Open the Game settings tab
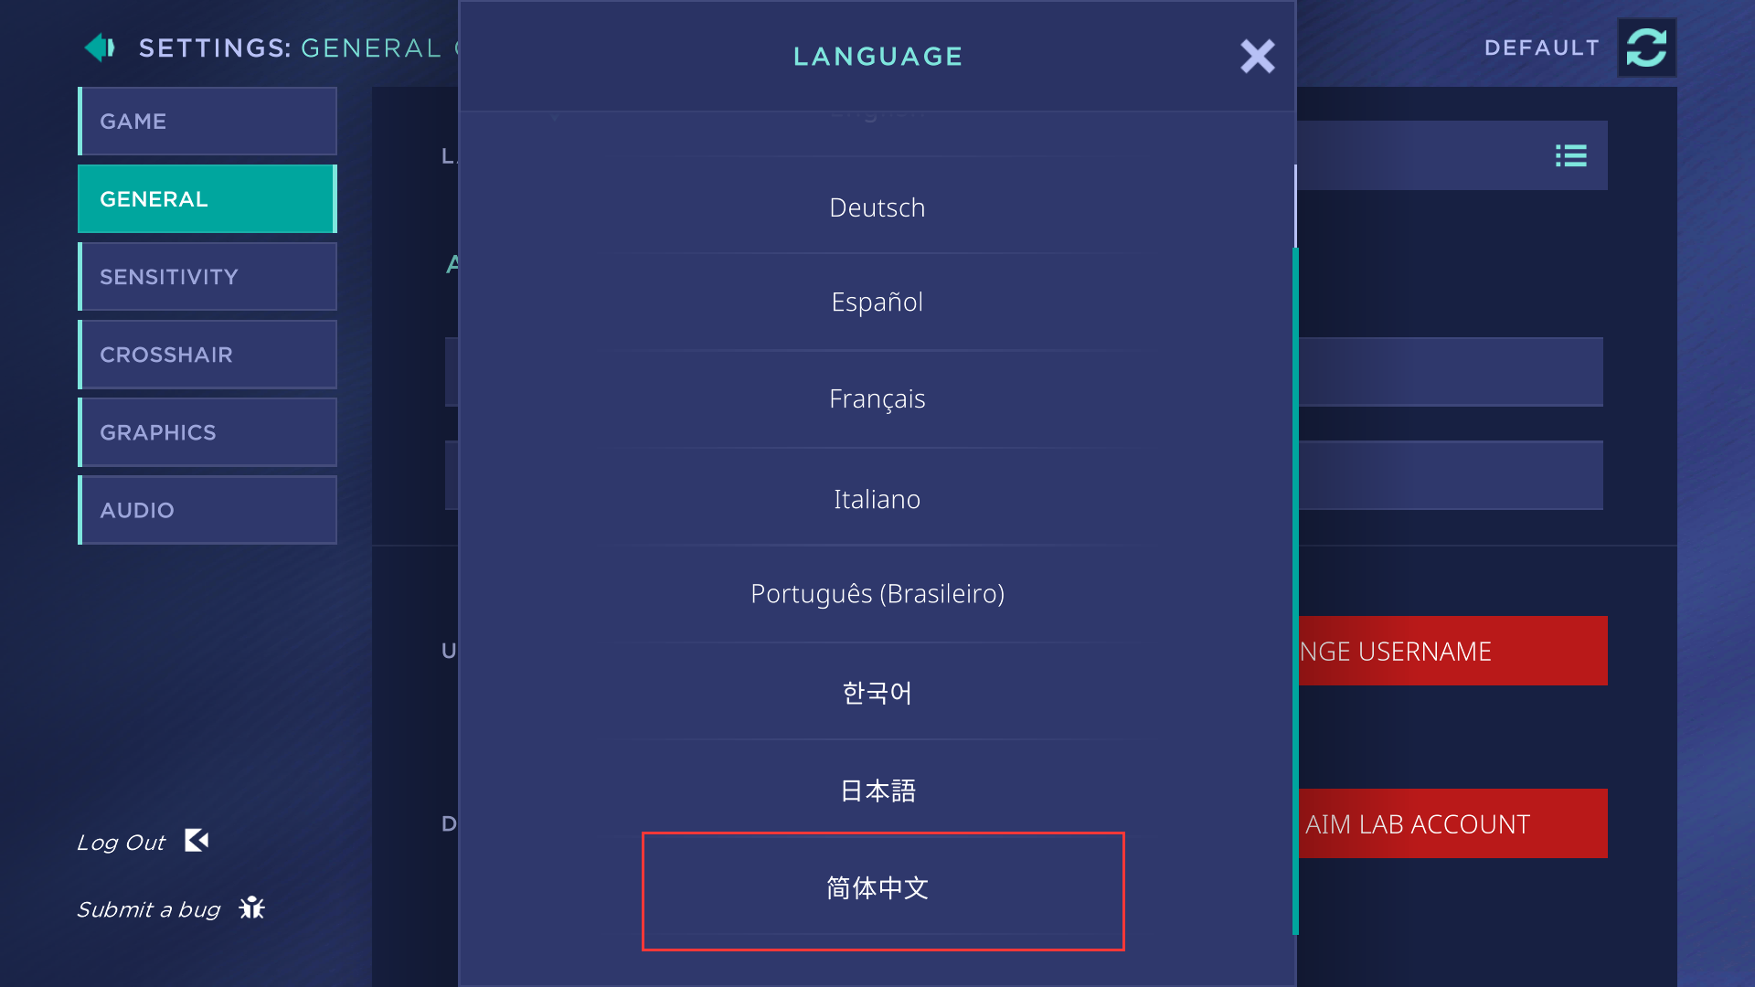Viewport: 1755px width, 987px height. pos(207,122)
